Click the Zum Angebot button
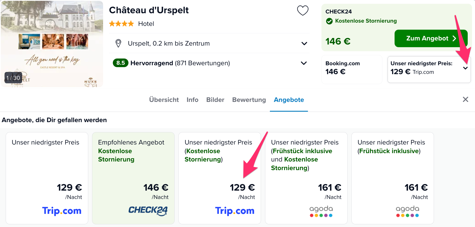Screen dimensions: 475x227 (x=431, y=39)
